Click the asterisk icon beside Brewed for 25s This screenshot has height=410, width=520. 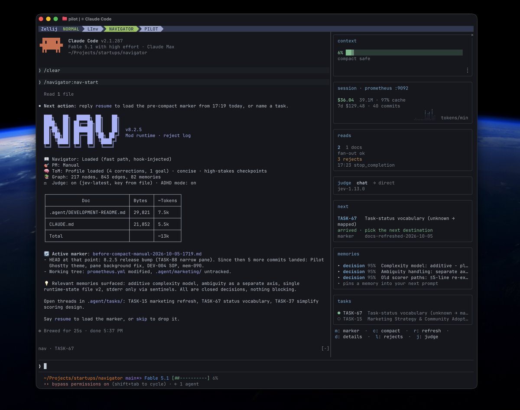(40, 331)
